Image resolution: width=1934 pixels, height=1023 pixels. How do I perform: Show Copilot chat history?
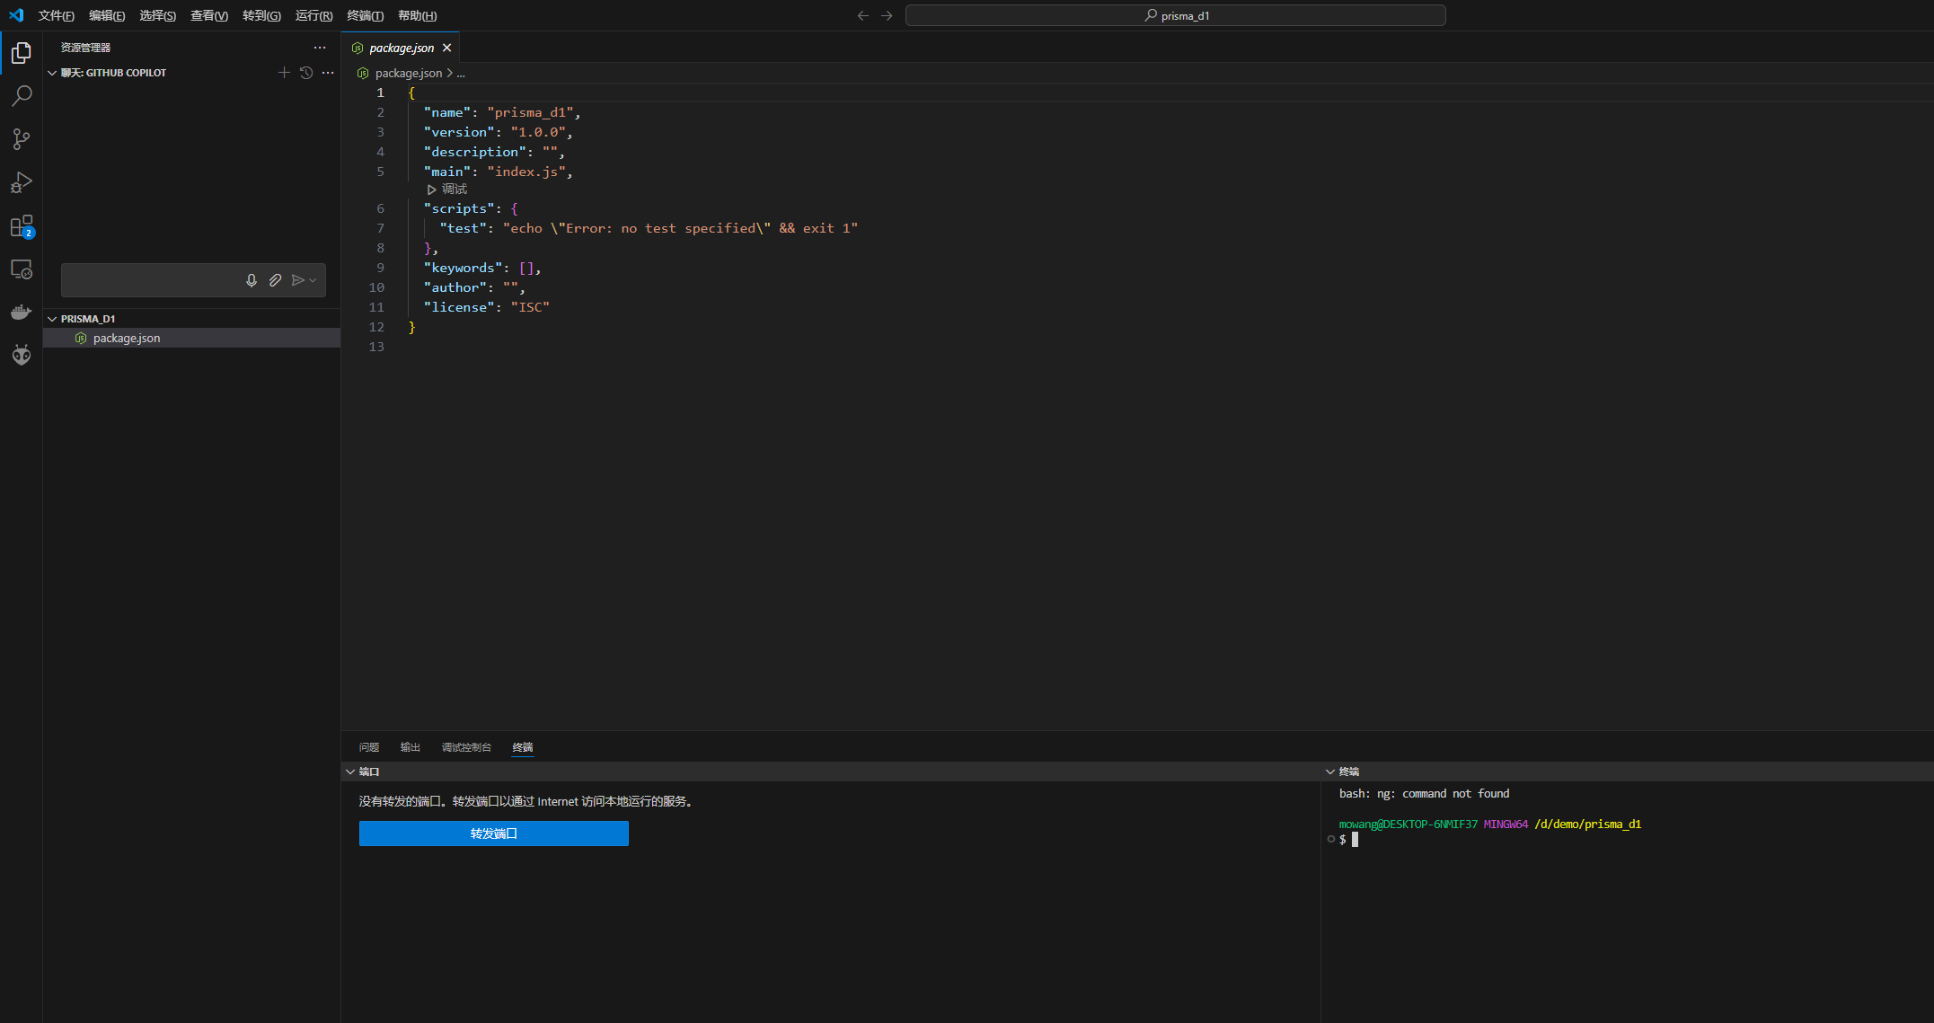tap(306, 73)
